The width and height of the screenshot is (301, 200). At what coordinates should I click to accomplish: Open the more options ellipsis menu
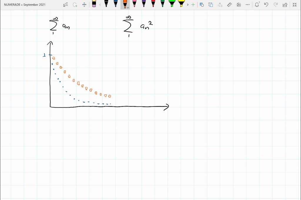pos(247,4)
